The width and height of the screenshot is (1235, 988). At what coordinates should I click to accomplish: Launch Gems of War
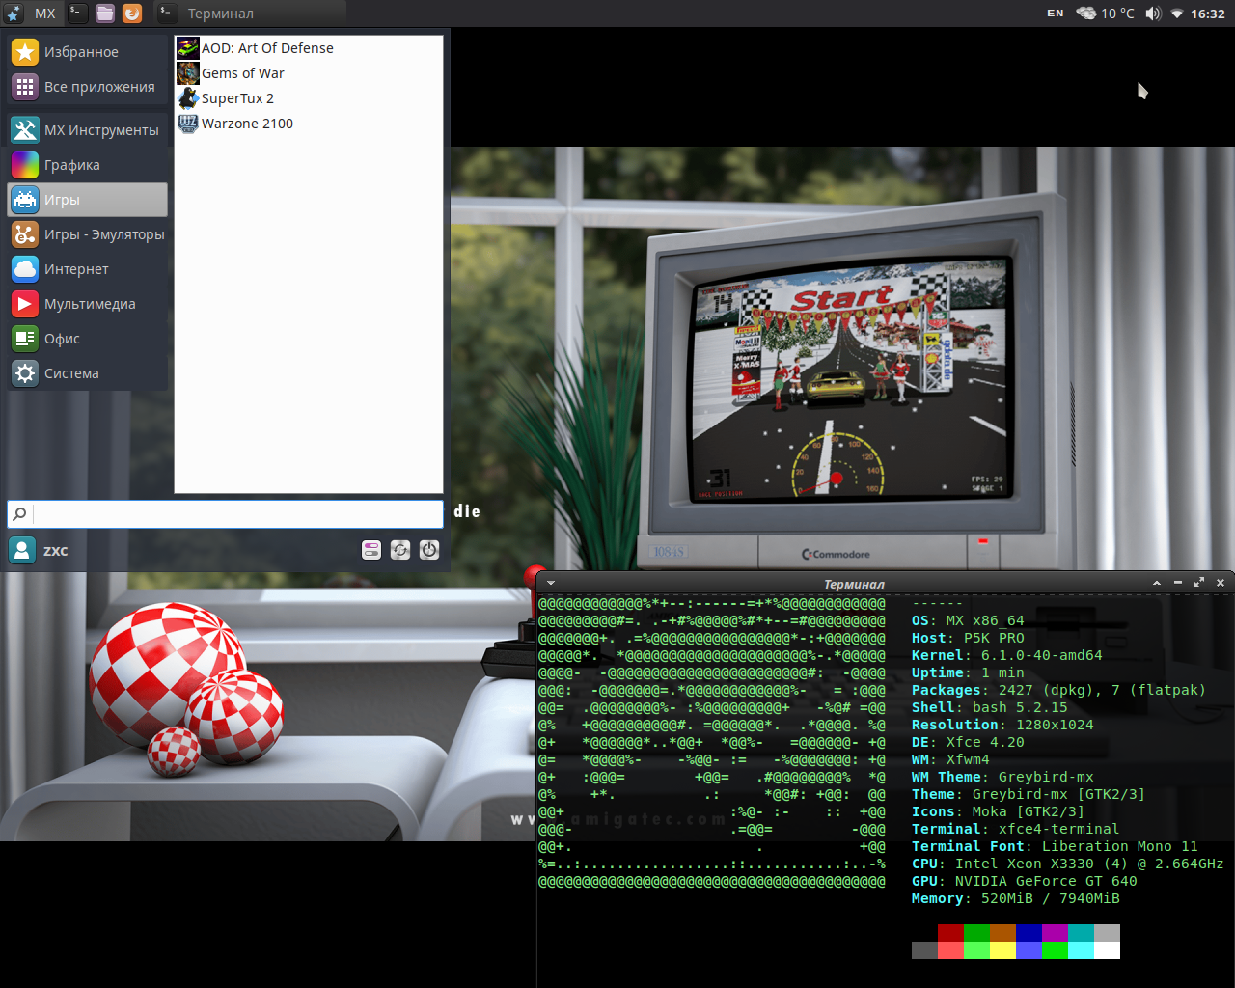(x=242, y=73)
